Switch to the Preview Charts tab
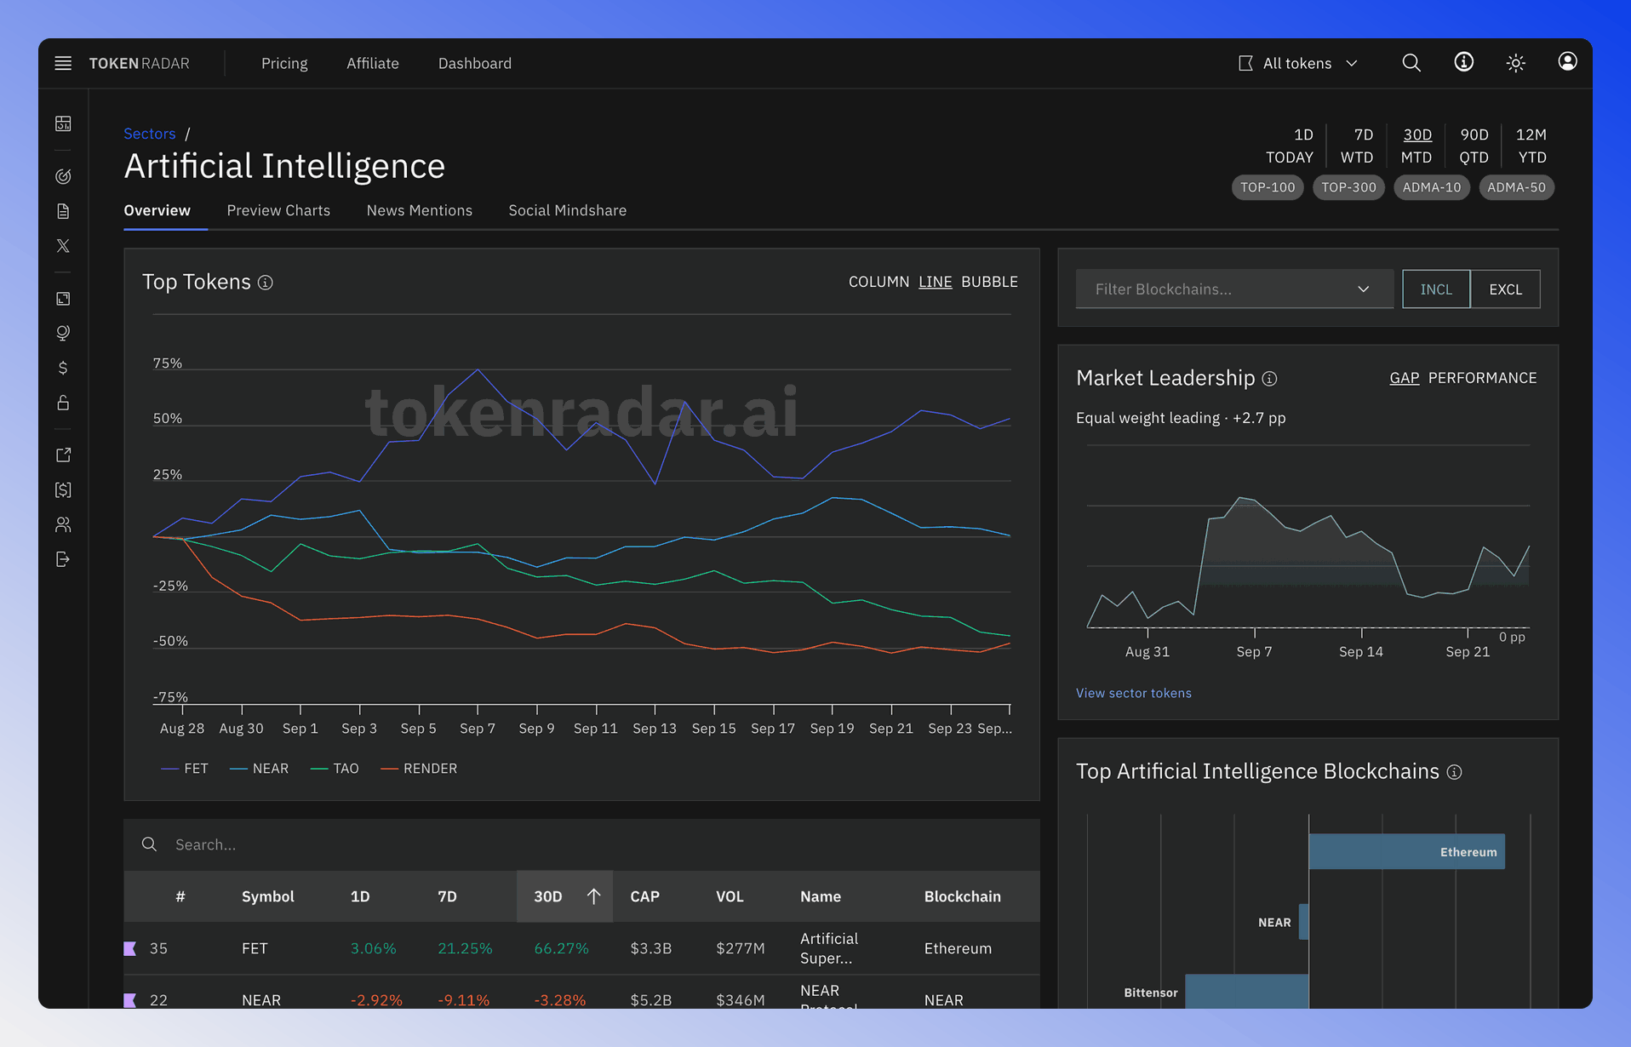The height and width of the screenshot is (1047, 1631). (x=278, y=210)
